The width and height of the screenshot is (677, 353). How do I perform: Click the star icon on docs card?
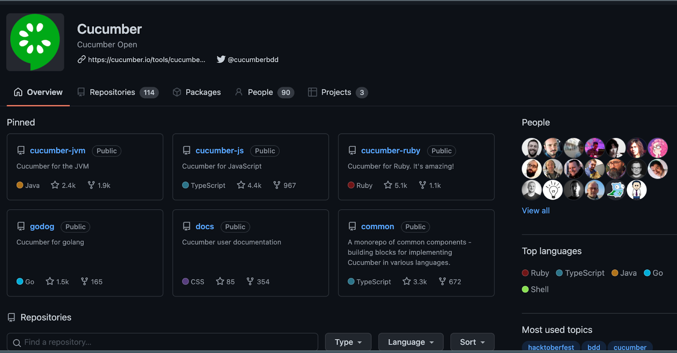pos(220,281)
